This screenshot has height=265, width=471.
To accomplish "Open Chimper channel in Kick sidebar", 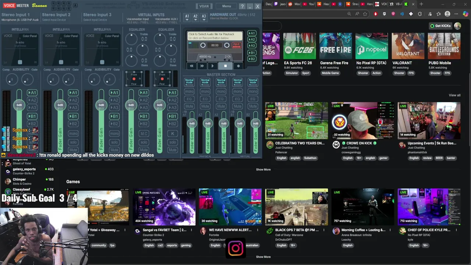I will [28, 181].
